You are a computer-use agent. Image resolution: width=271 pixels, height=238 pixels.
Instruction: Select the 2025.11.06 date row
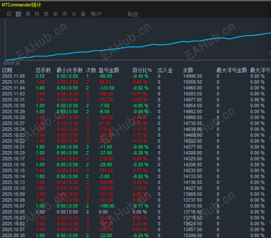[13, 76]
